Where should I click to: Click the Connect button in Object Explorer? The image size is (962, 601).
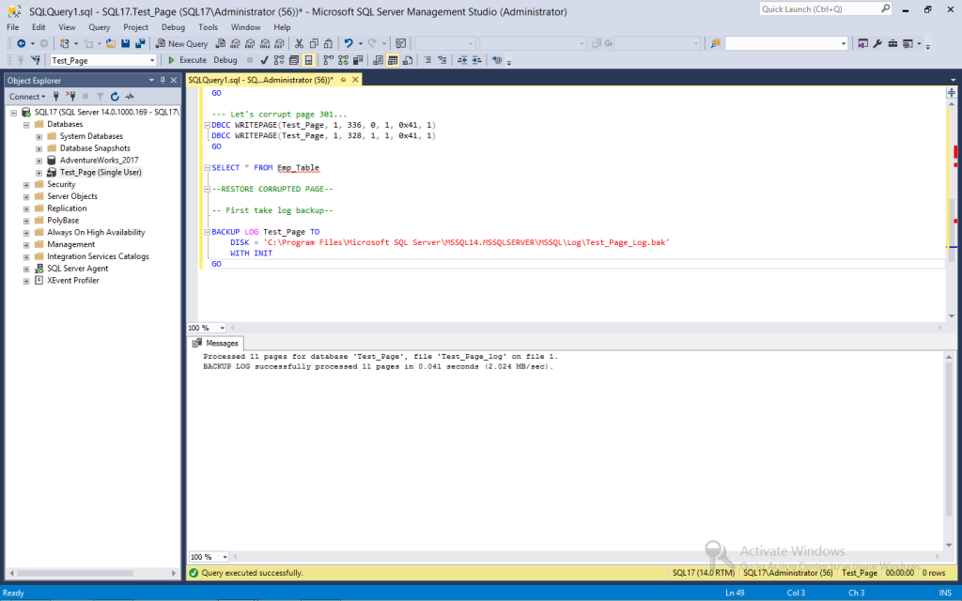pyautogui.click(x=26, y=96)
